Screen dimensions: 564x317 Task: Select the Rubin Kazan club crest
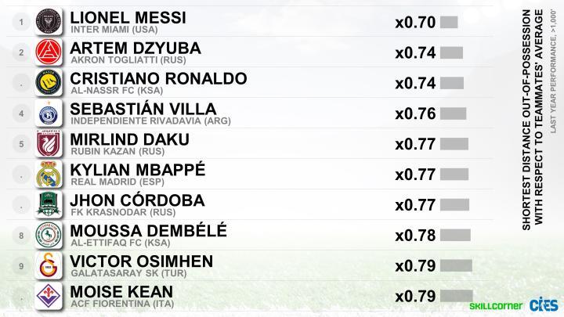point(49,143)
